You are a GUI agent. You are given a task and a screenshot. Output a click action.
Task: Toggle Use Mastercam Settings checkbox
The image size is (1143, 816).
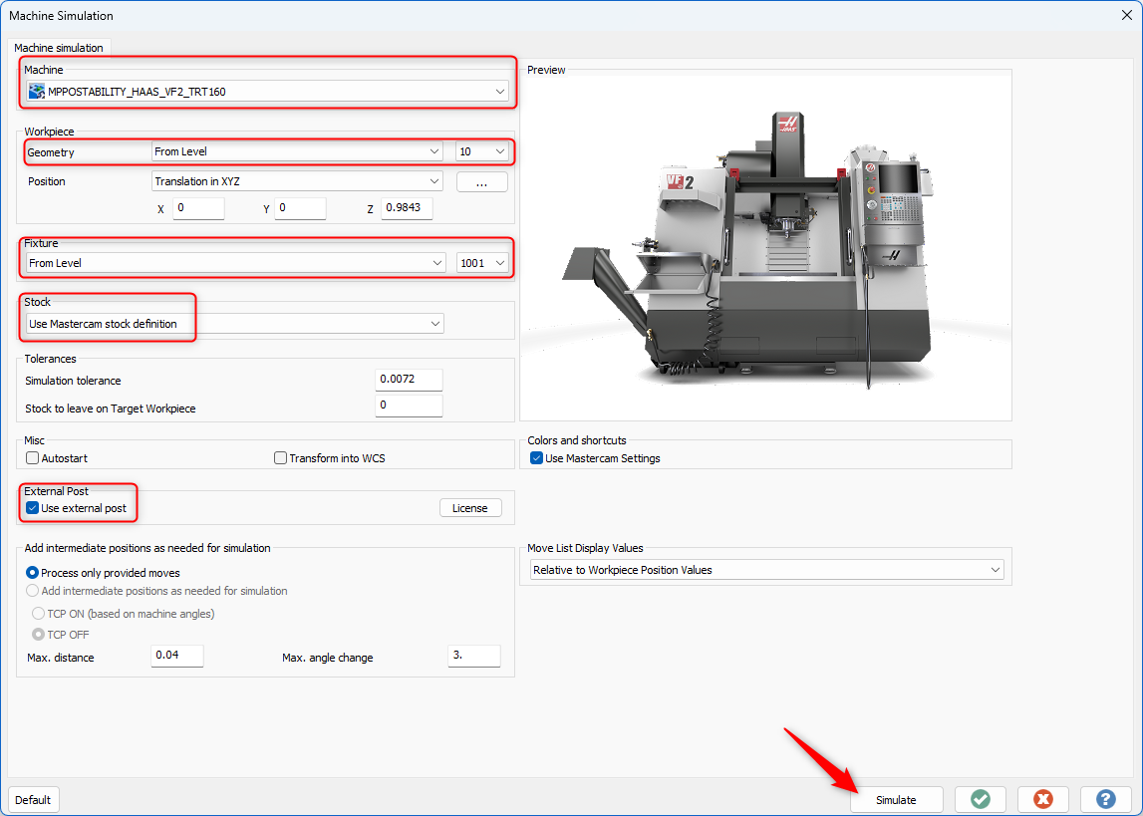pyautogui.click(x=536, y=458)
